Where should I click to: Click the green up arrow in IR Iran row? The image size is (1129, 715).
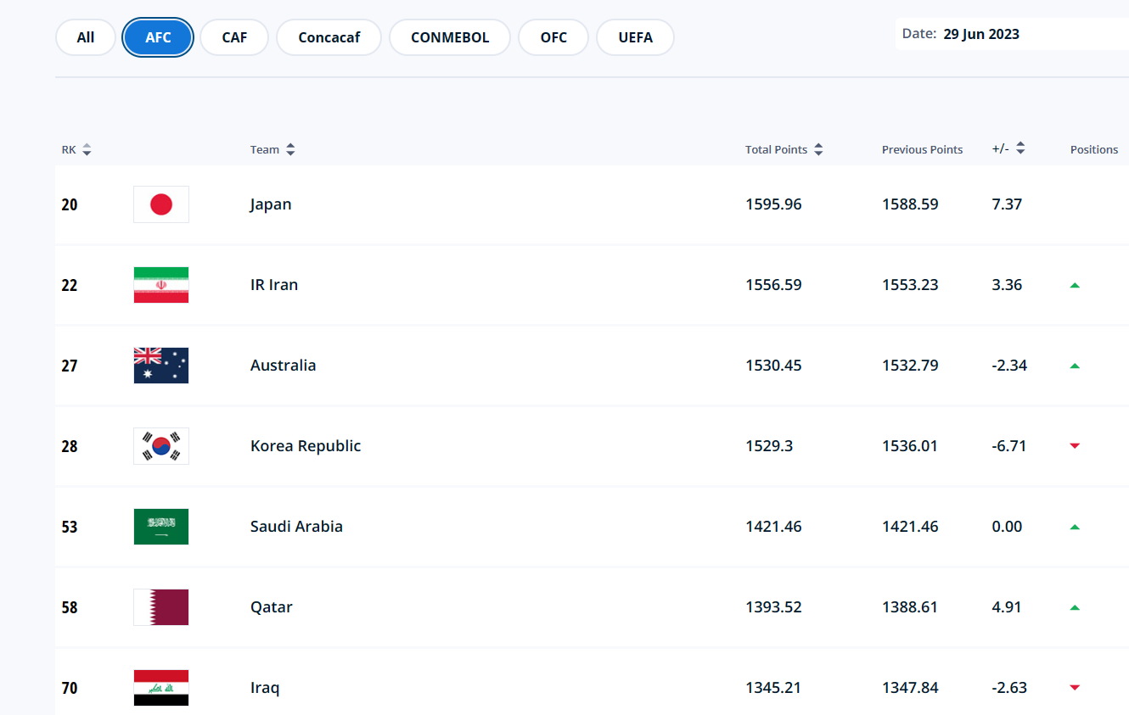(x=1075, y=286)
